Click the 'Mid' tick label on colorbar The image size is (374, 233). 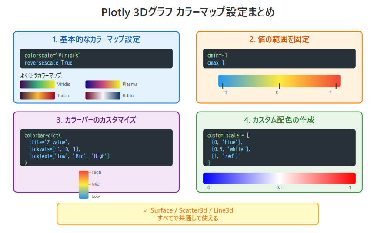click(96, 184)
